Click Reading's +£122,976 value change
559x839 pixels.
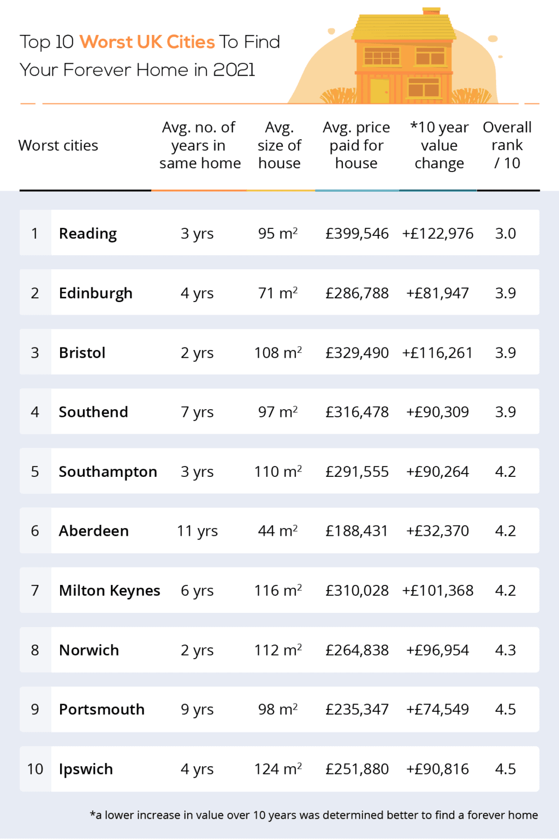(x=438, y=234)
